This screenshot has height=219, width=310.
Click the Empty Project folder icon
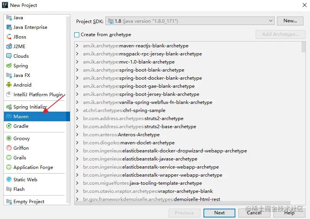point(9,201)
